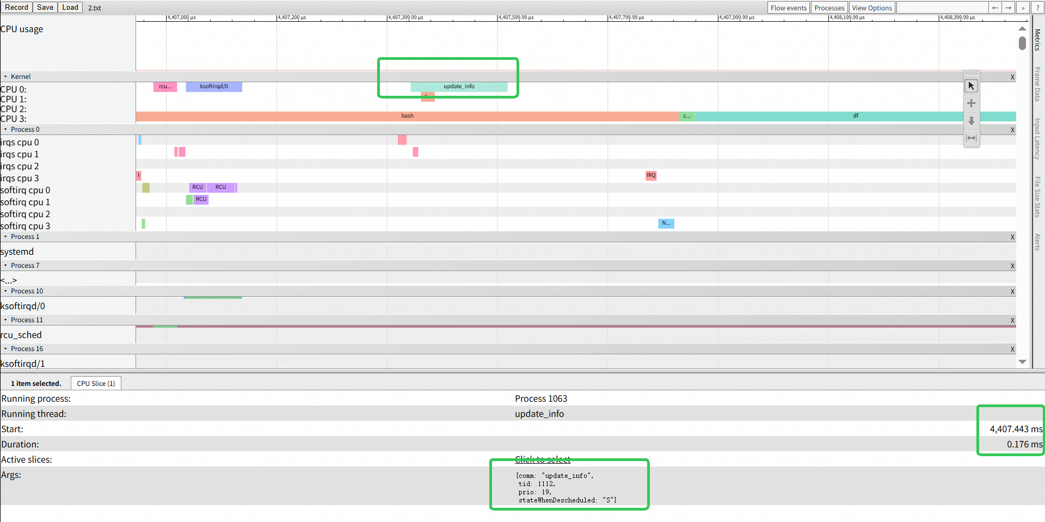Collapse the Process 16 section
The width and height of the screenshot is (1045, 522).
pyautogui.click(x=5, y=349)
